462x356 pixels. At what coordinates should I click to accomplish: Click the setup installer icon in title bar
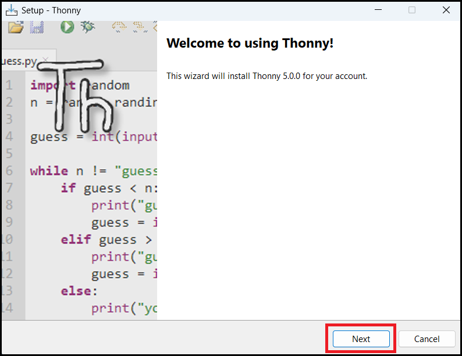(12, 10)
